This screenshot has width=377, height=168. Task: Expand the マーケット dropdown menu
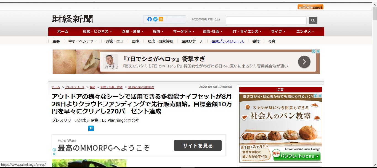pos(184,32)
